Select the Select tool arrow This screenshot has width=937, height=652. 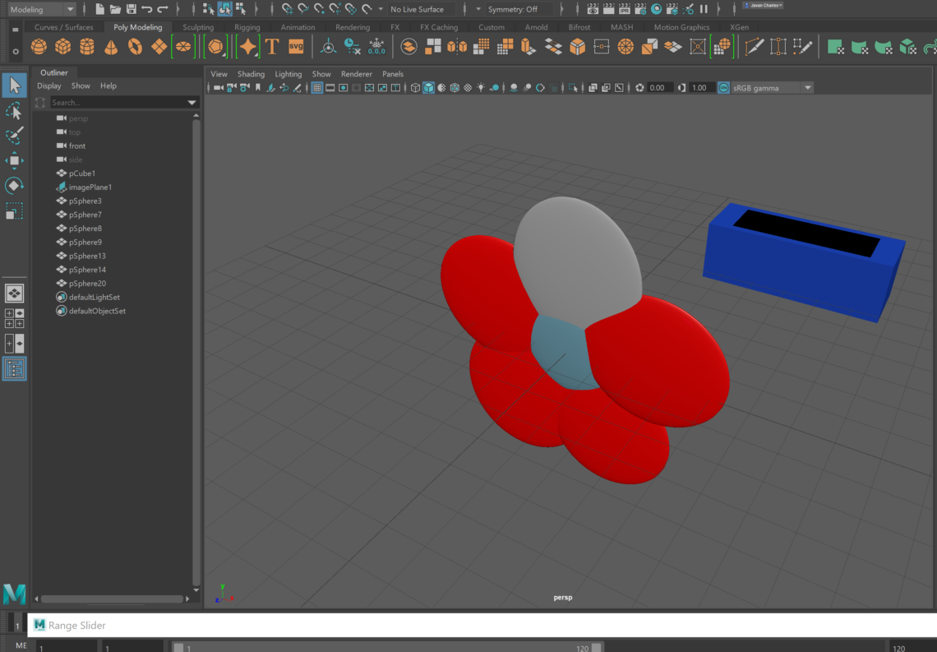(14, 86)
